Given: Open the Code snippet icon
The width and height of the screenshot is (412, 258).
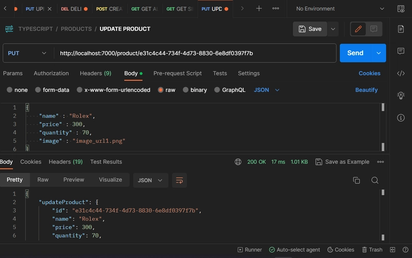Looking at the screenshot, I should tap(401, 73).
